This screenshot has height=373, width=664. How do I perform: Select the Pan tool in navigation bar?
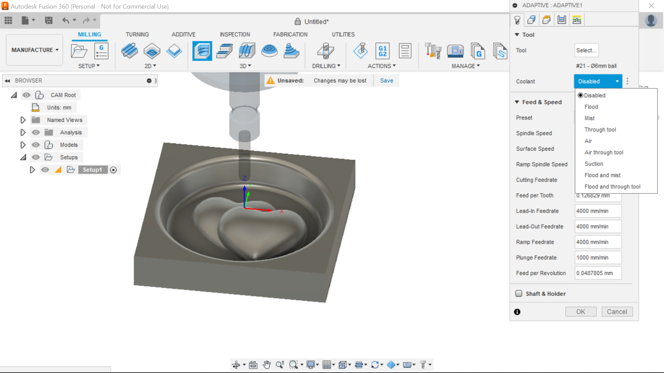coord(267,364)
